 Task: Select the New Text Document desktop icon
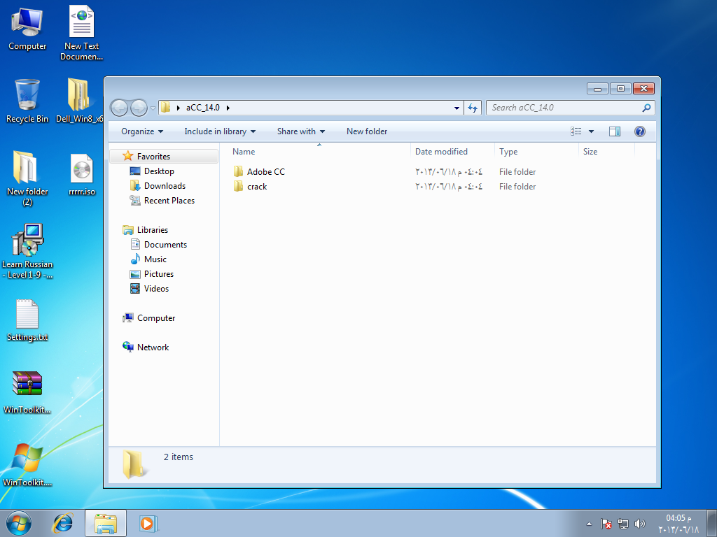pos(81,33)
